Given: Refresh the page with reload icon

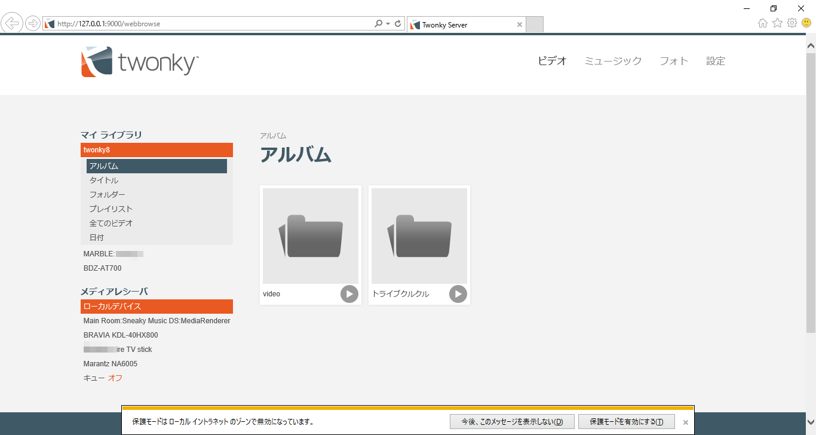Looking at the screenshot, I should tap(398, 24).
